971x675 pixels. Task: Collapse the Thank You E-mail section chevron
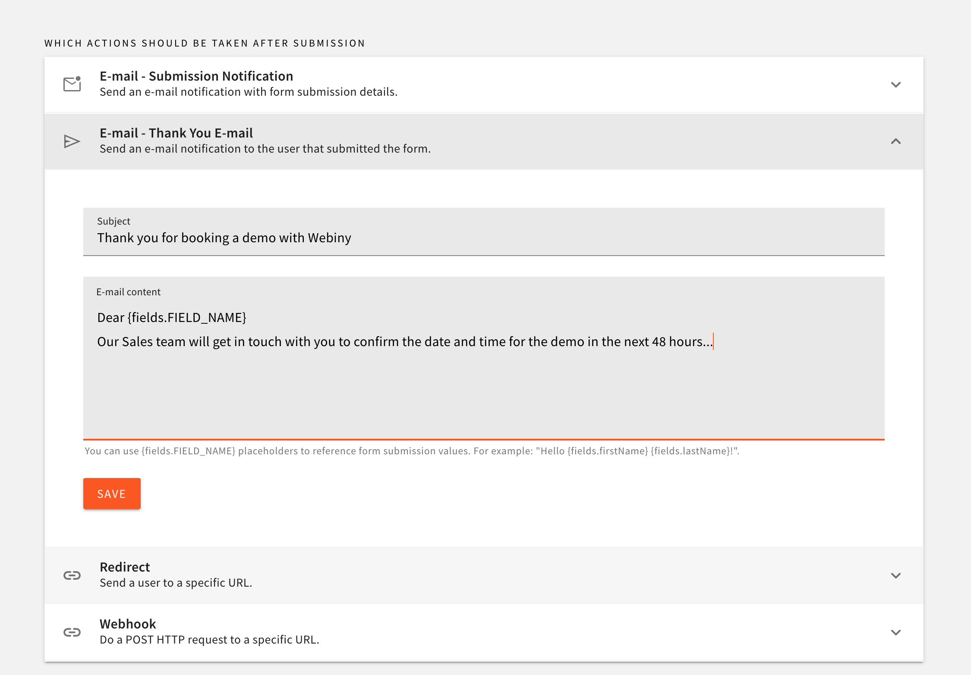pyautogui.click(x=895, y=141)
